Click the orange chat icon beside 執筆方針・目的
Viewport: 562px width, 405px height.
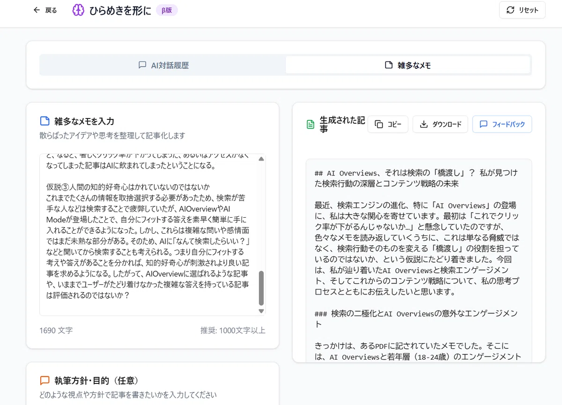coord(44,380)
